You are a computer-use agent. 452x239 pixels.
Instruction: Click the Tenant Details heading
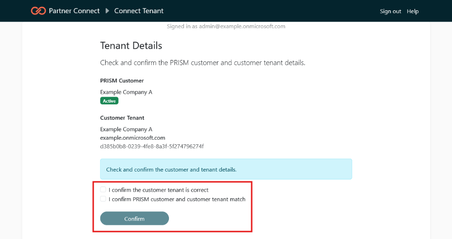(x=131, y=45)
